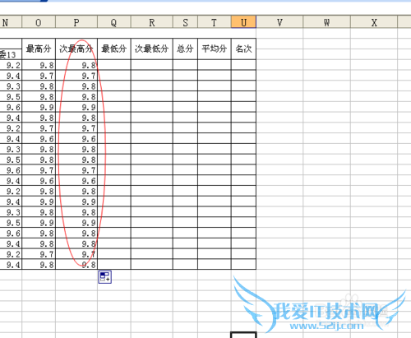The height and width of the screenshot is (338, 411).
Task: Select 次最高分 9.9 in row starting 9.5
Action: coord(76,222)
